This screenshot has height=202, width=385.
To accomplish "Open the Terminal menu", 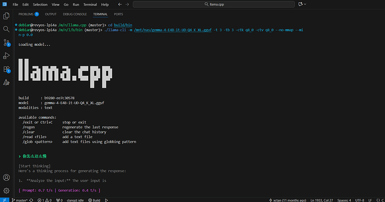I will (90, 4).
